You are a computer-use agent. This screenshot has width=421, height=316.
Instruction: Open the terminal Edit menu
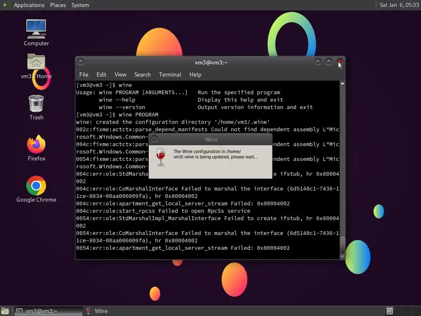pyautogui.click(x=101, y=75)
